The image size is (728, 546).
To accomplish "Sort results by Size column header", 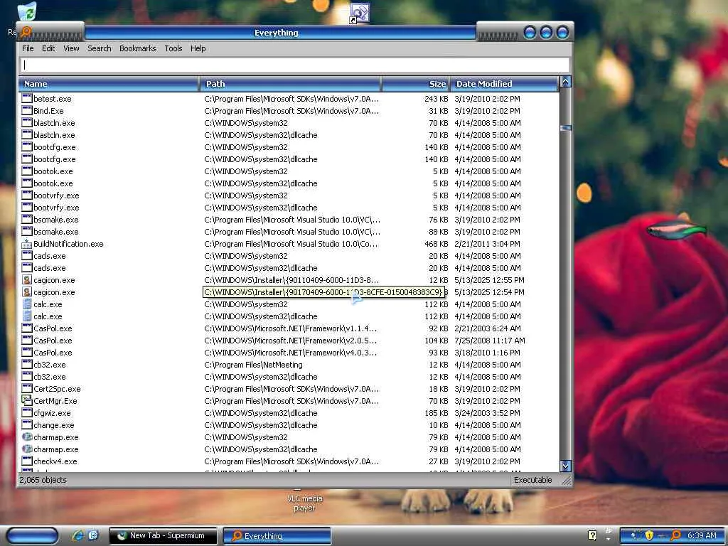I will tap(415, 84).
